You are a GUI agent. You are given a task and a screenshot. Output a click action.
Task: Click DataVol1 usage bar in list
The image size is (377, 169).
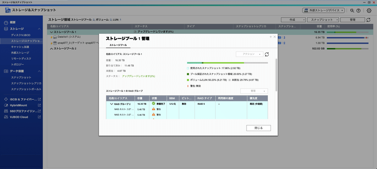pyautogui.click(x=347, y=37)
